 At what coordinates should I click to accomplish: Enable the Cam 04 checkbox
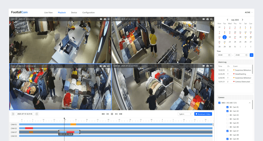[x=227, y=119]
